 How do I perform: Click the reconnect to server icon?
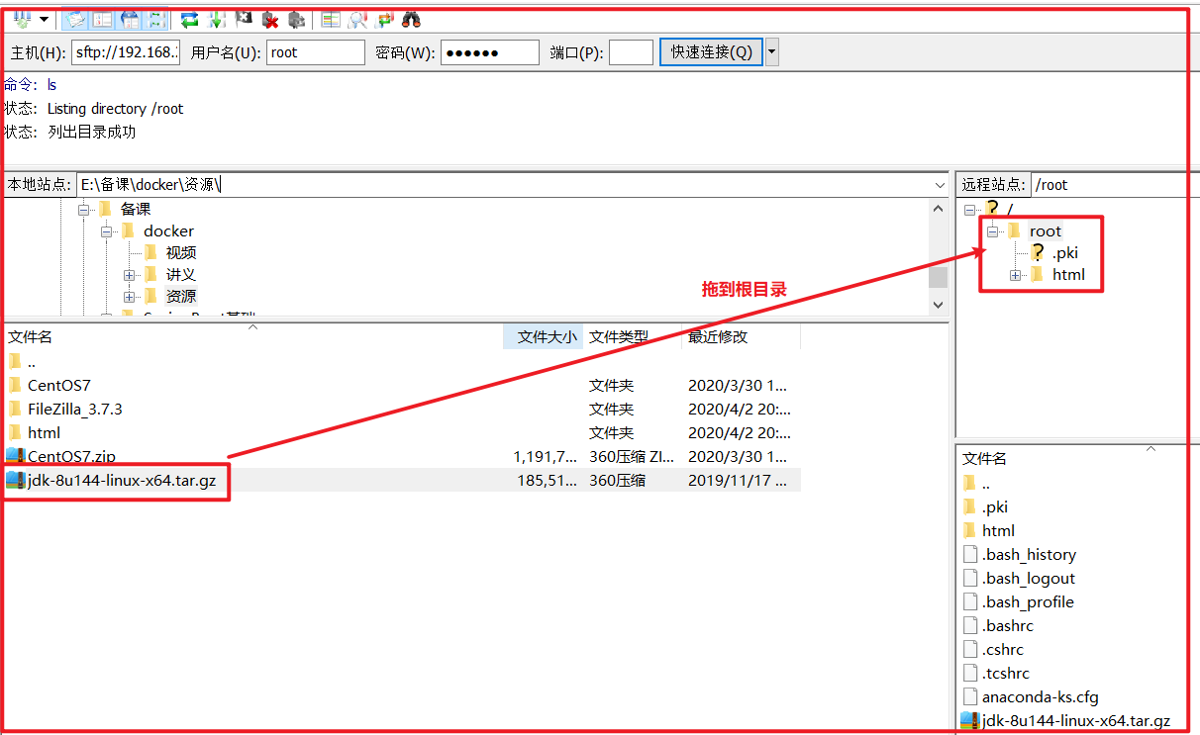(296, 19)
